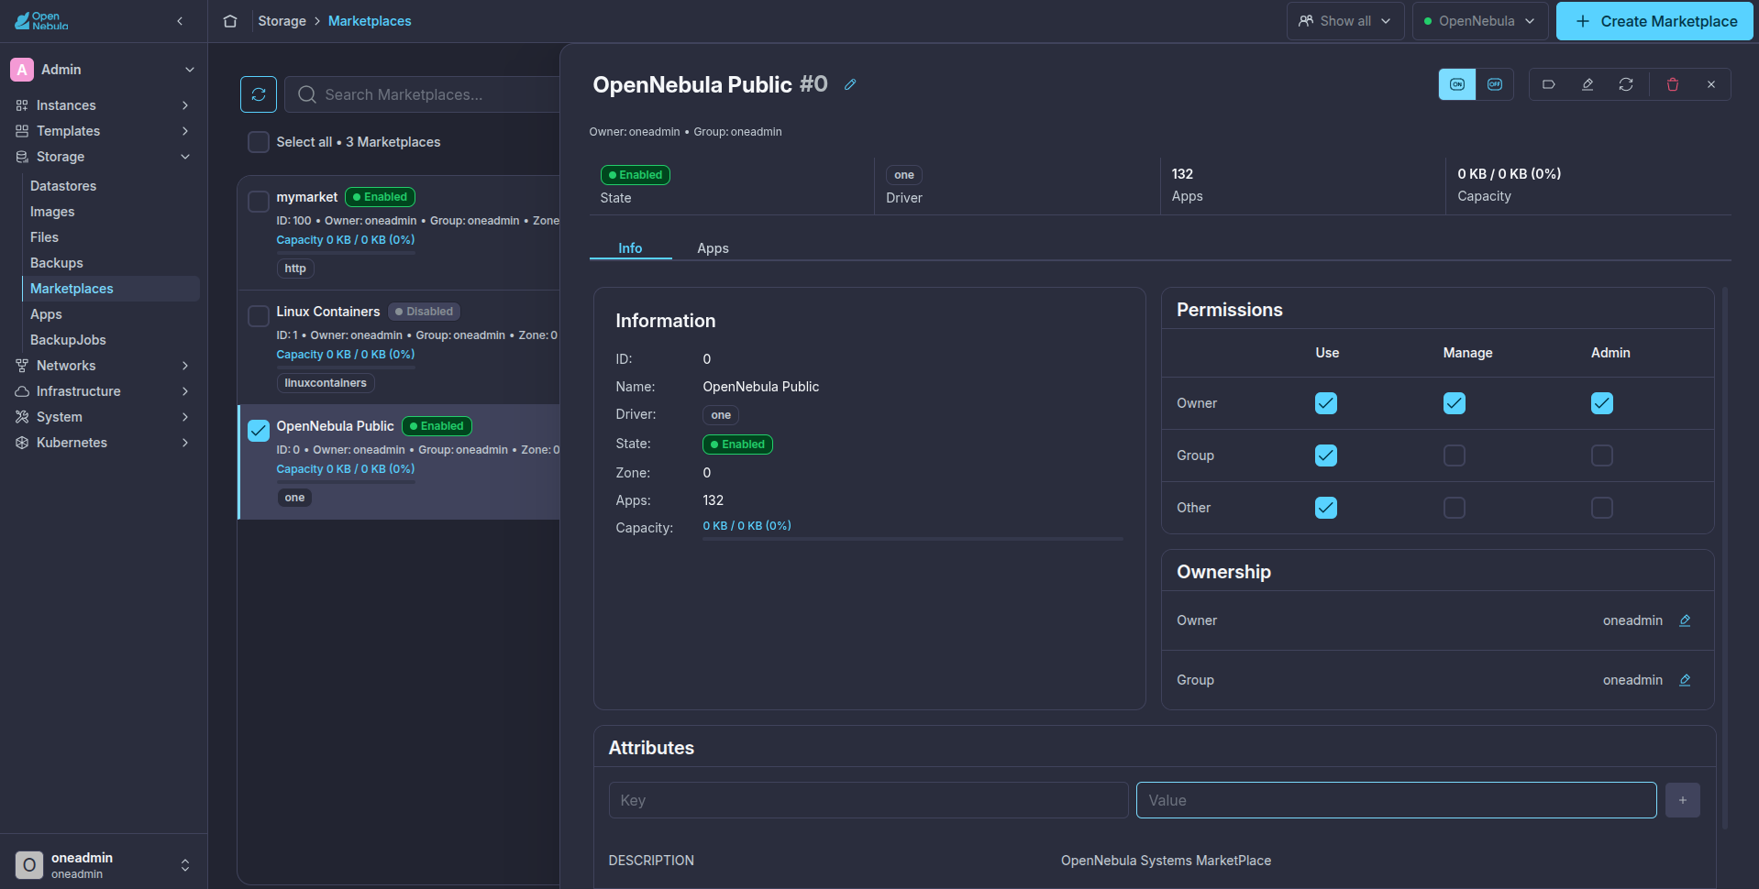Click the System tools icon

pos(22,417)
